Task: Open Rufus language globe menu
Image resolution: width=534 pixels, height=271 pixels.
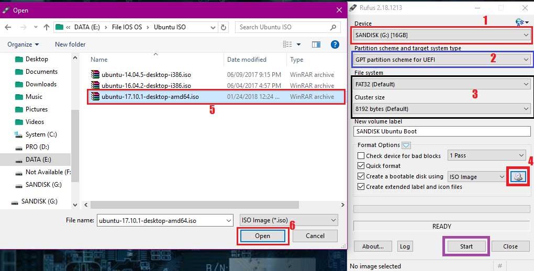Action: click(x=522, y=22)
